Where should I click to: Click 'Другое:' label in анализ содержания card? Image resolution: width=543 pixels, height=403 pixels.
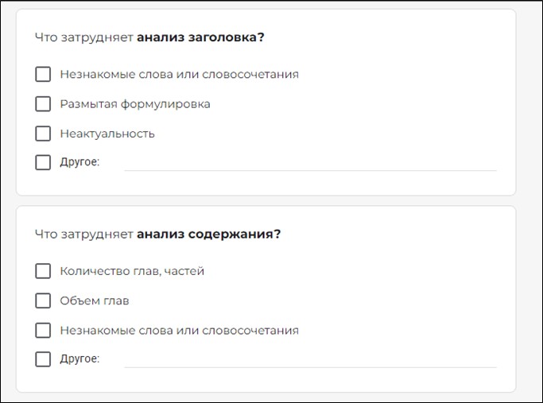tap(80, 358)
